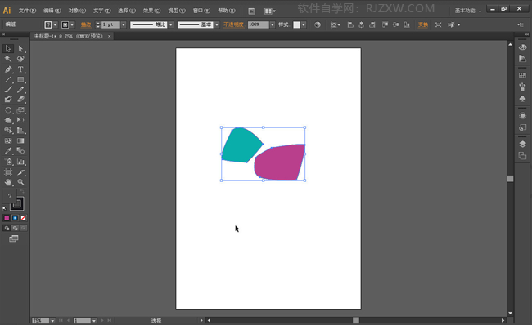Image resolution: width=532 pixels, height=325 pixels.
Task: Select the Pencil tool
Action: click(20, 89)
